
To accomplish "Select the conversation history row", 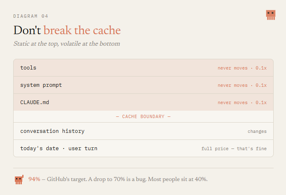I will pos(143,131).
